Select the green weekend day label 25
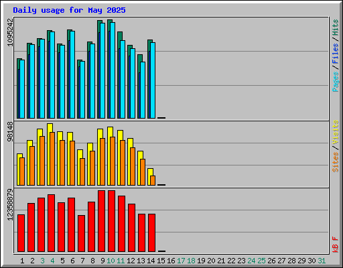This screenshot has height=268, width=343. click(x=261, y=261)
